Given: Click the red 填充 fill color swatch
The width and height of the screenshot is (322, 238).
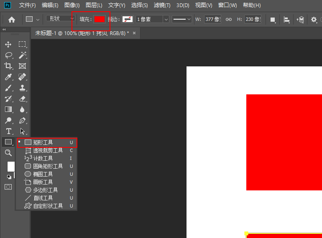Looking at the screenshot, I should pos(99,19).
